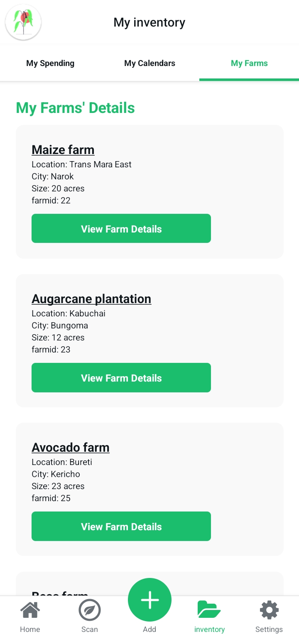Screen dimensions: 299x634
Task: Open the Scan leaf icon
Action: 90,611
